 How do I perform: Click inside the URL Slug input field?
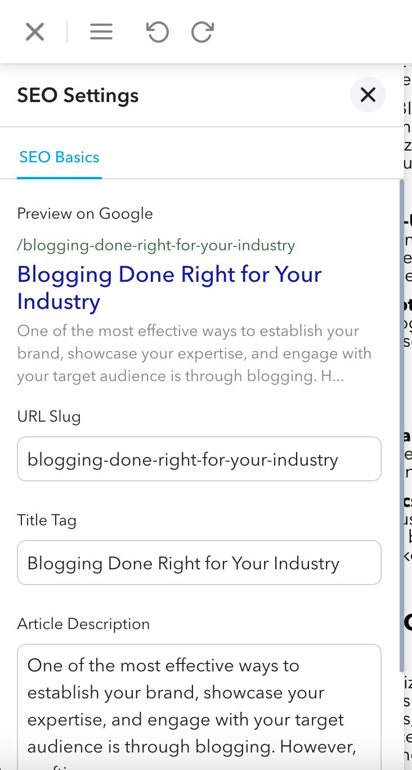199,459
